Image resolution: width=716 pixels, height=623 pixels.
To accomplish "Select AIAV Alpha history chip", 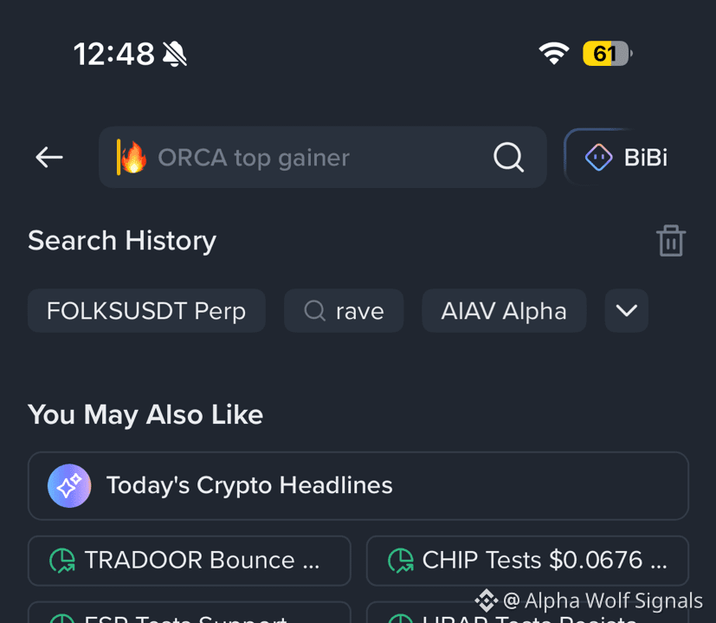I will 504,311.
